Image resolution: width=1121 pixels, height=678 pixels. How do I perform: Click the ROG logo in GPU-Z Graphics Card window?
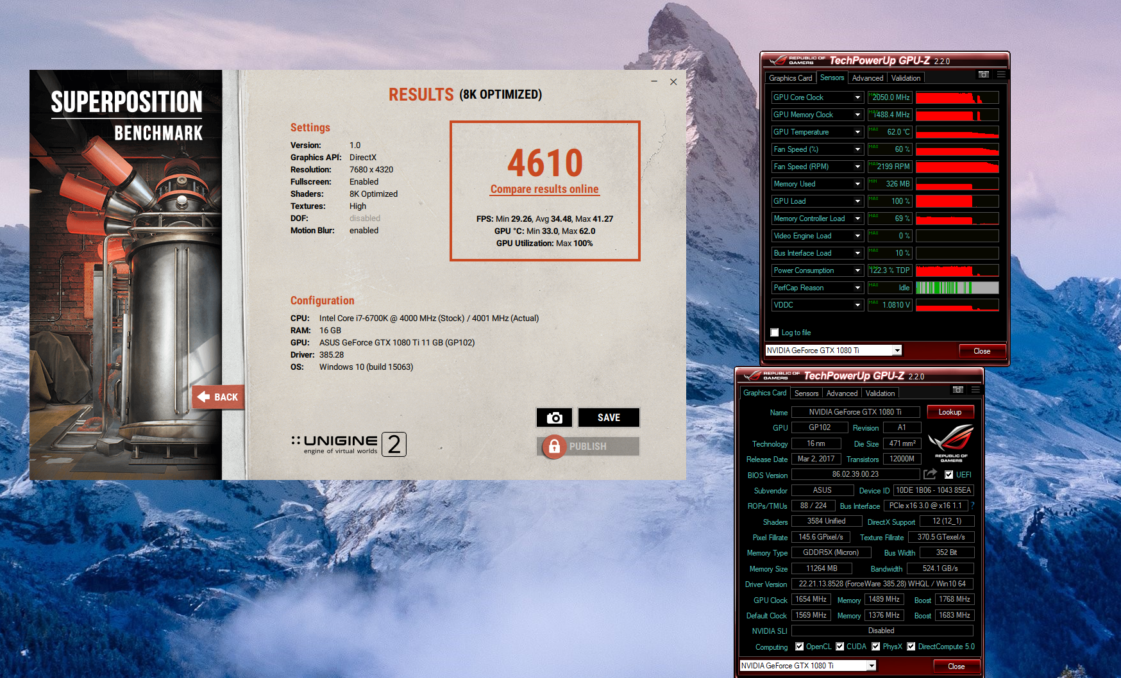951,443
